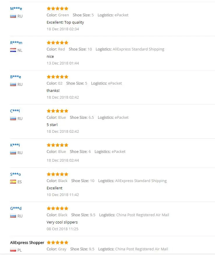The width and height of the screenshot is (215, 255).
Task: Click the Russian flag beside M***e
Action: (13, 16)
